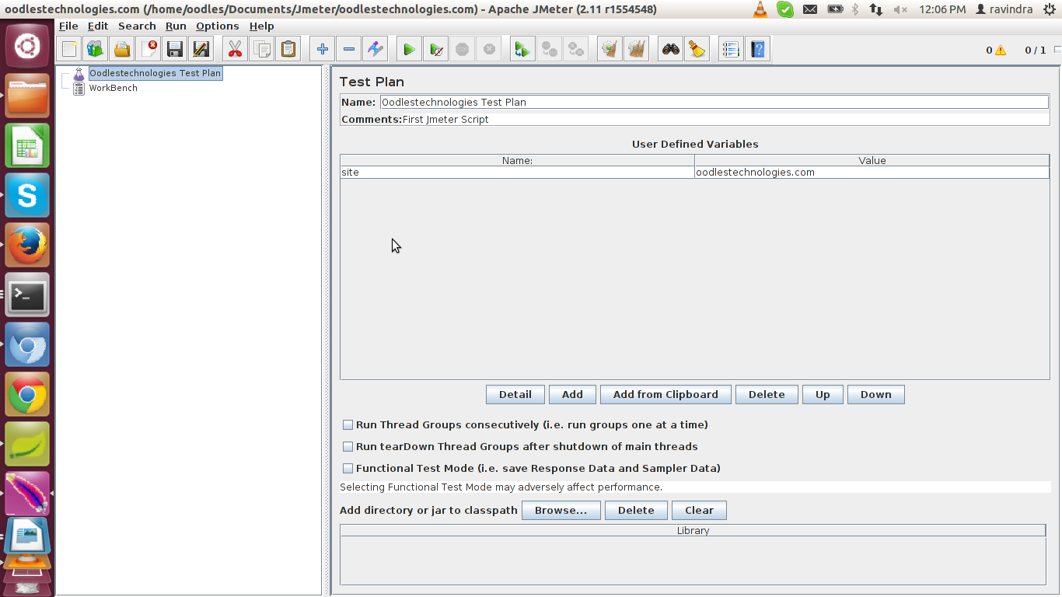Click the Help book icon
This screenshot has height=597, width=1062.
[758, 50]
